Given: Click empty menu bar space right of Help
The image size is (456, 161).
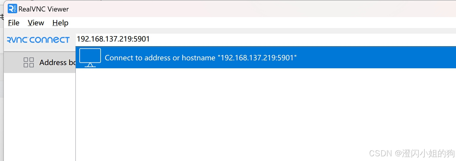Looking at the screenshot, I should pyautogui.click(x=237, y=23).
